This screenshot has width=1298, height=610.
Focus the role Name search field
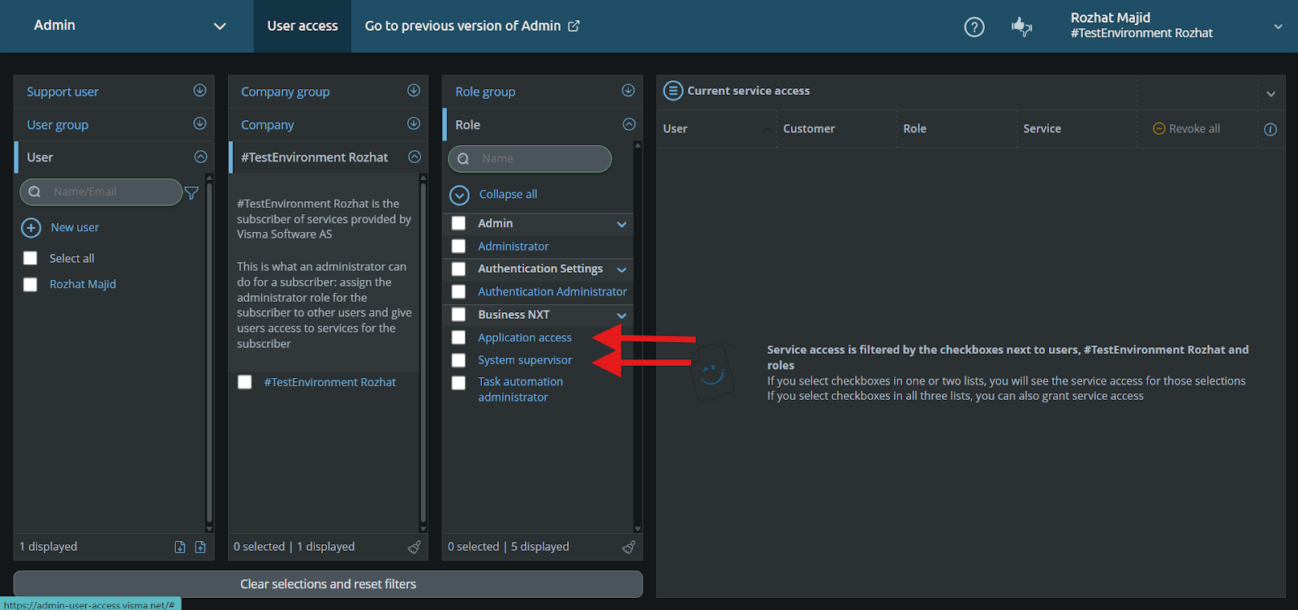coord(530,159)
